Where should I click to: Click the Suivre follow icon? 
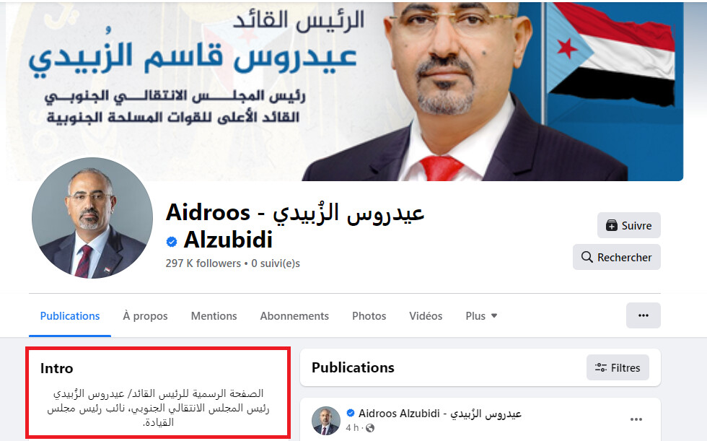(x=612, y=225)
